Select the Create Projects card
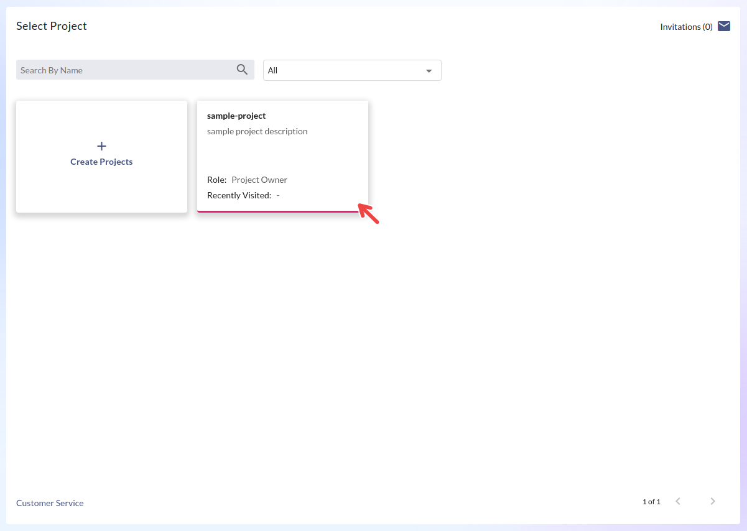Screen dimensions: 747x531 [101, 187]
